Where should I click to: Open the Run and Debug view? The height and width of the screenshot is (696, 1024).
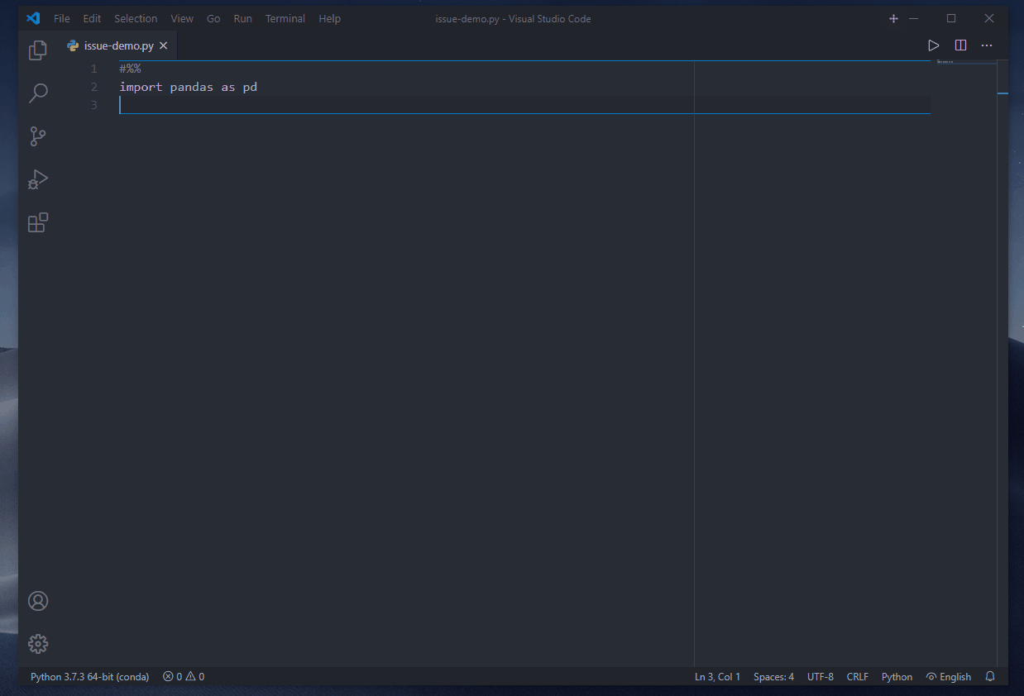click(x=37, y=179)
